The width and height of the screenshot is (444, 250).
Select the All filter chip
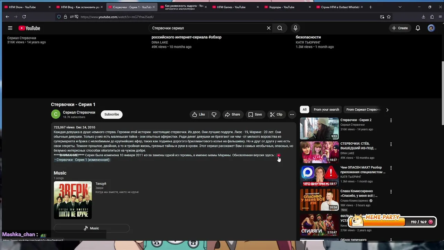[305, 110]
